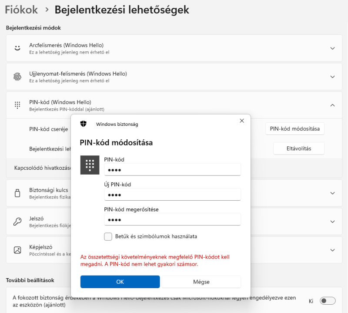348x313 pixels.
Task: Close the Windows biztonság dialog
Action: pos(242,121)
